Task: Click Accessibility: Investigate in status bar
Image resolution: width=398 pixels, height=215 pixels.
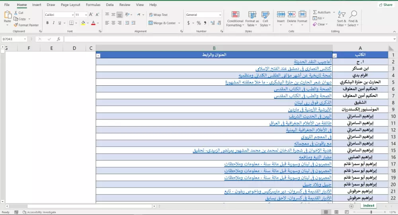Action: pos(39,212)
